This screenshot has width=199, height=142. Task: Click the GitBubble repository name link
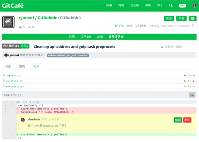(x=47, y=18)
